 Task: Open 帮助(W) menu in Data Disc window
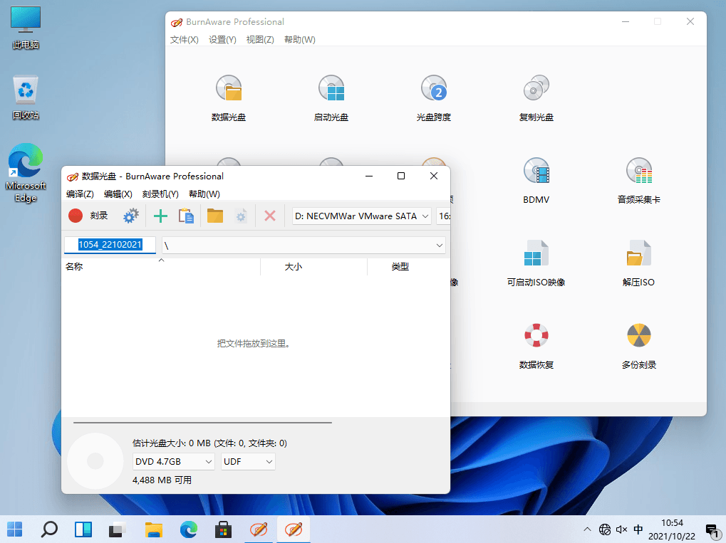204,194
